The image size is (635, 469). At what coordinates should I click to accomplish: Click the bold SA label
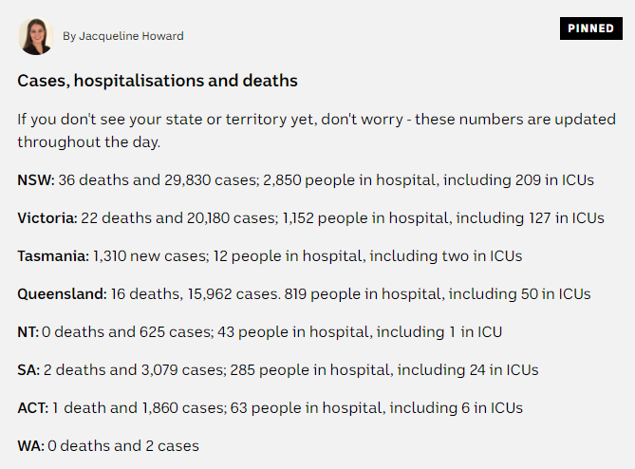pos(28,369)
